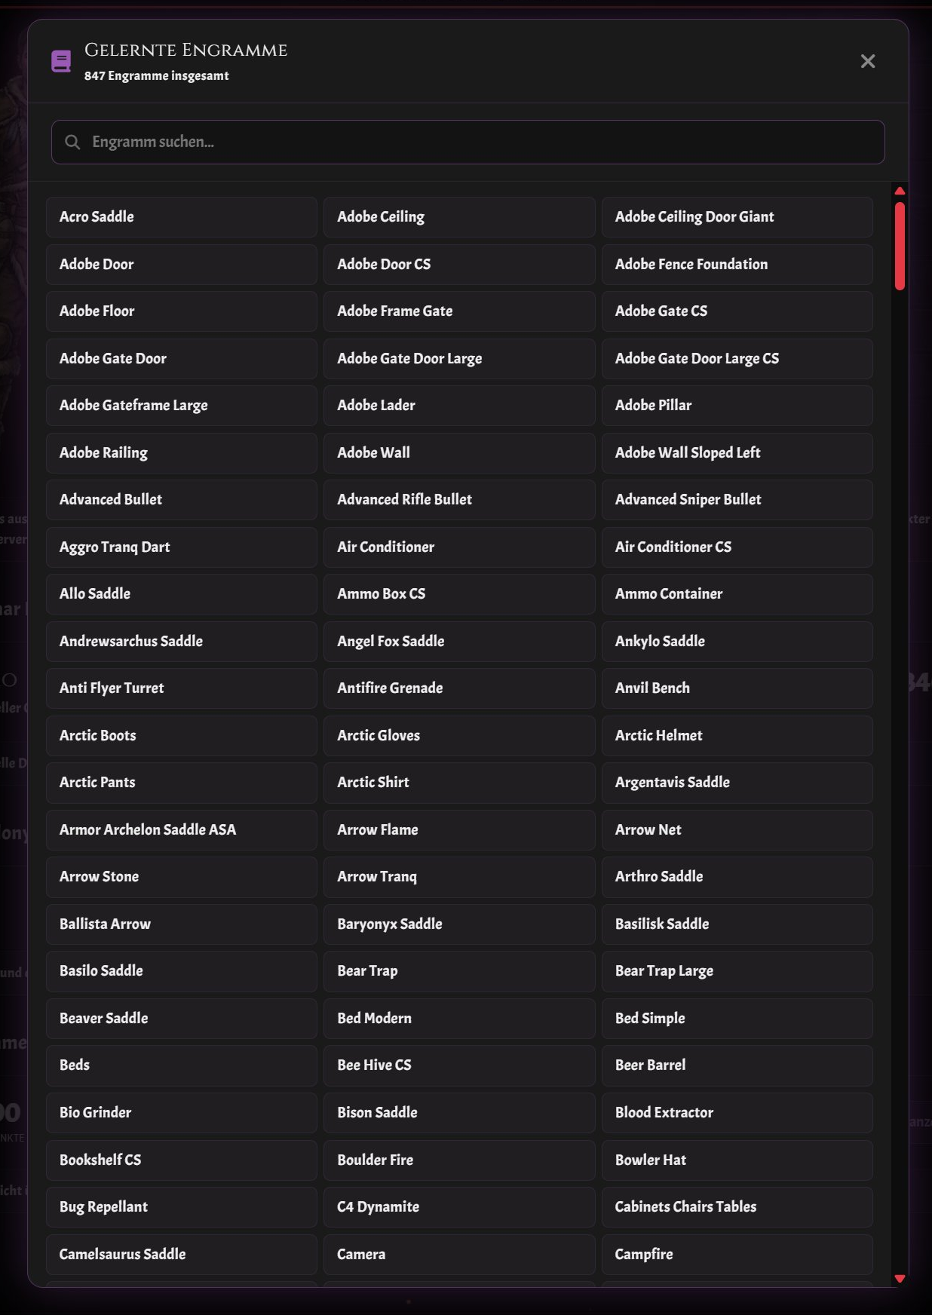Select Cabinets Chairs Tables

(737, 1207)
